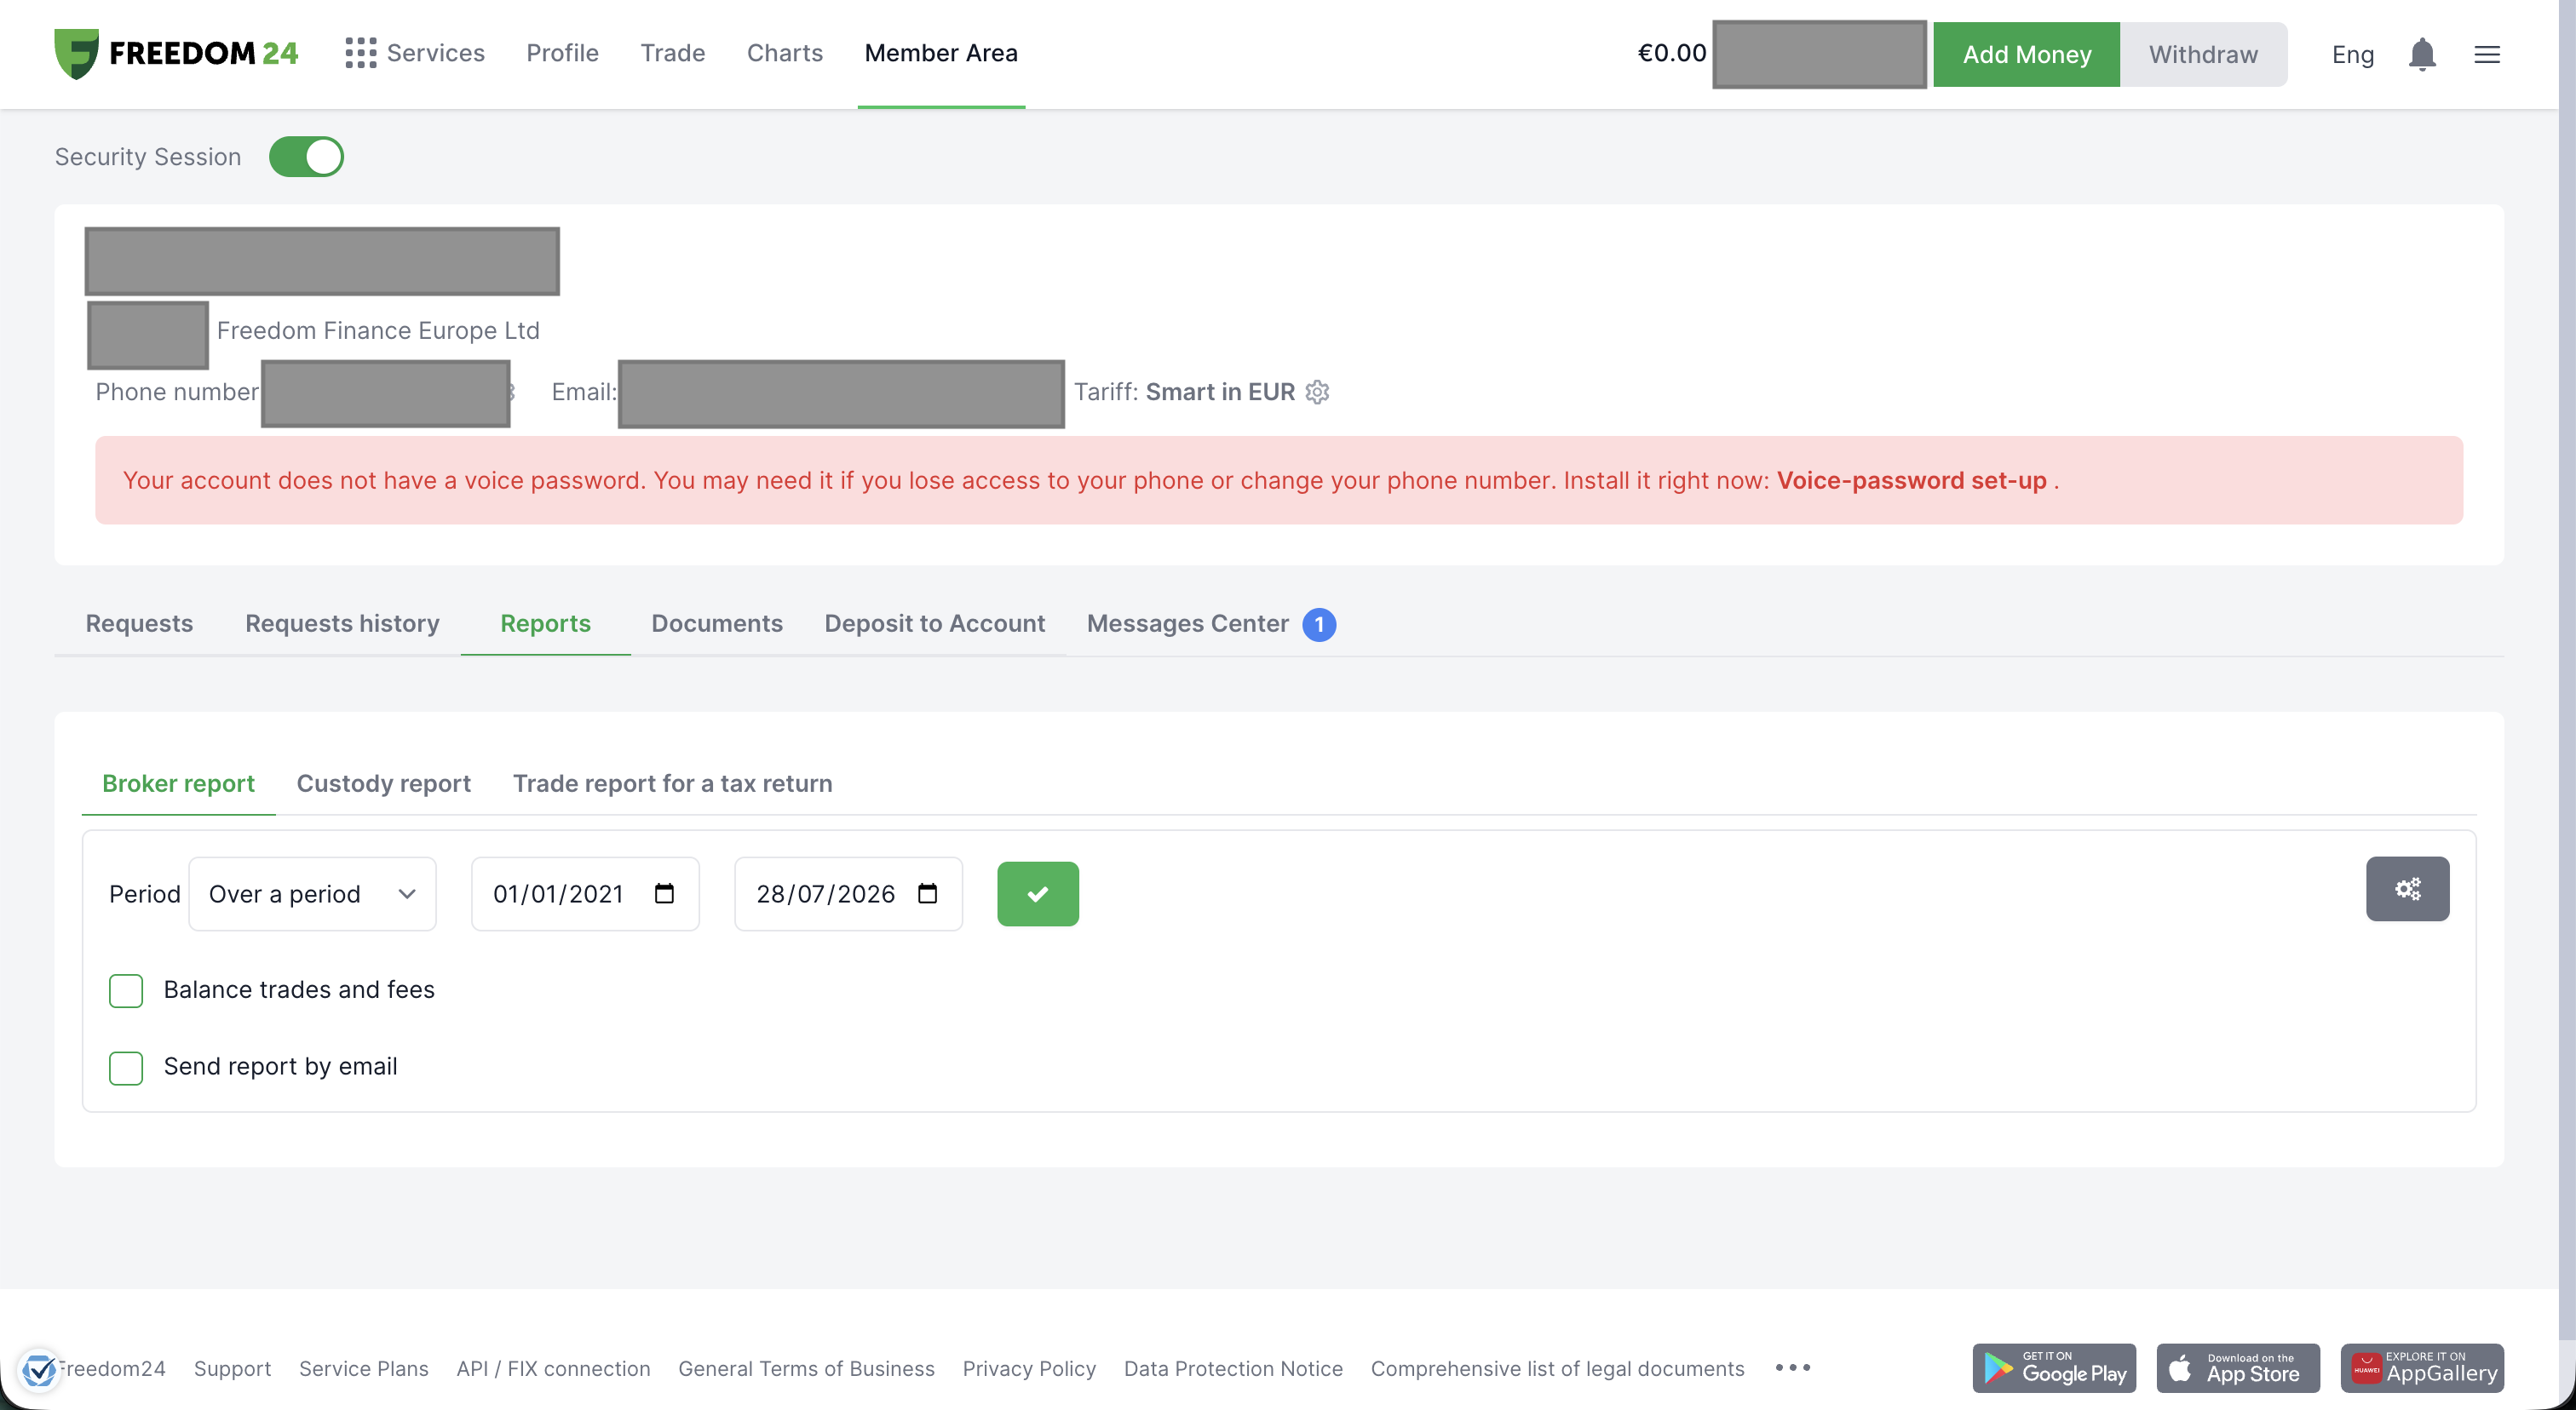This screenshot has height=1410, width=2576.
Task: Select Member Area menu item
Action: (x=941, y=53)
